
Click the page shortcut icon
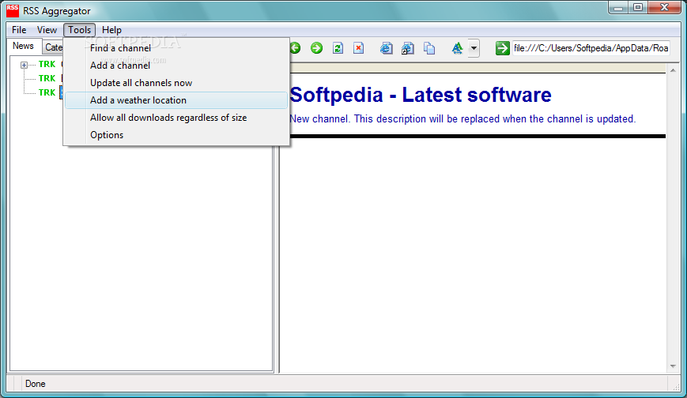pyautogui.click(x=407, y=48)
